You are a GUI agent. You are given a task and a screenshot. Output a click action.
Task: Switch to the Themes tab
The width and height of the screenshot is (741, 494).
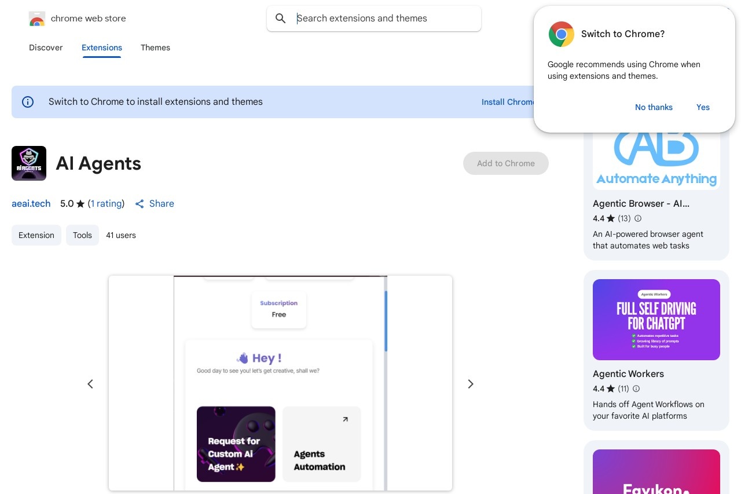click(155, 47)
